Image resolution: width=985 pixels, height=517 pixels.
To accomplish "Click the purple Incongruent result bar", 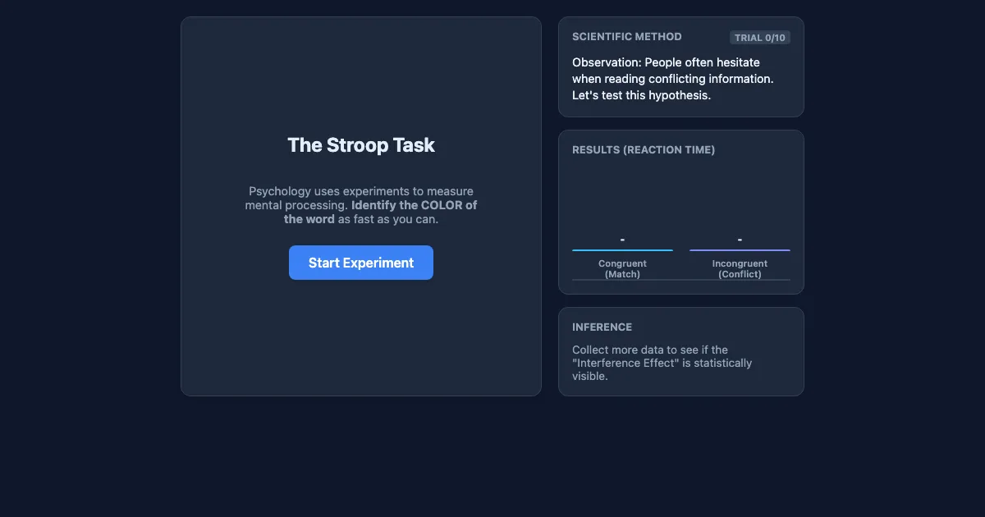I will coord(740,250).
